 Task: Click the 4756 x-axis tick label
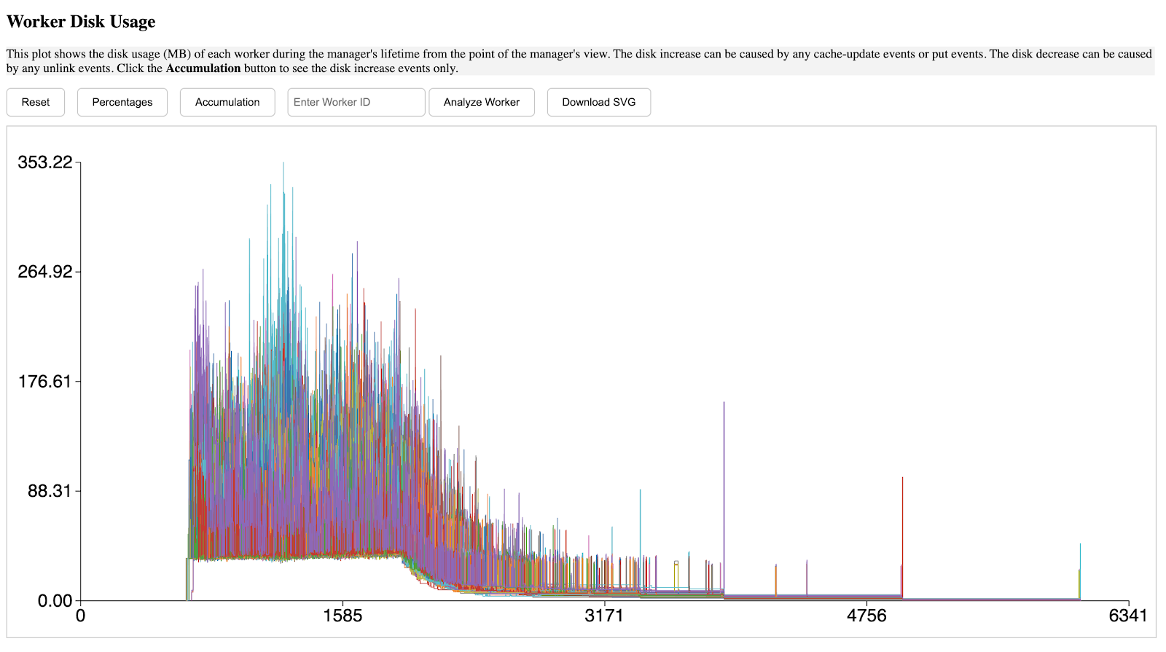[866, 616]
